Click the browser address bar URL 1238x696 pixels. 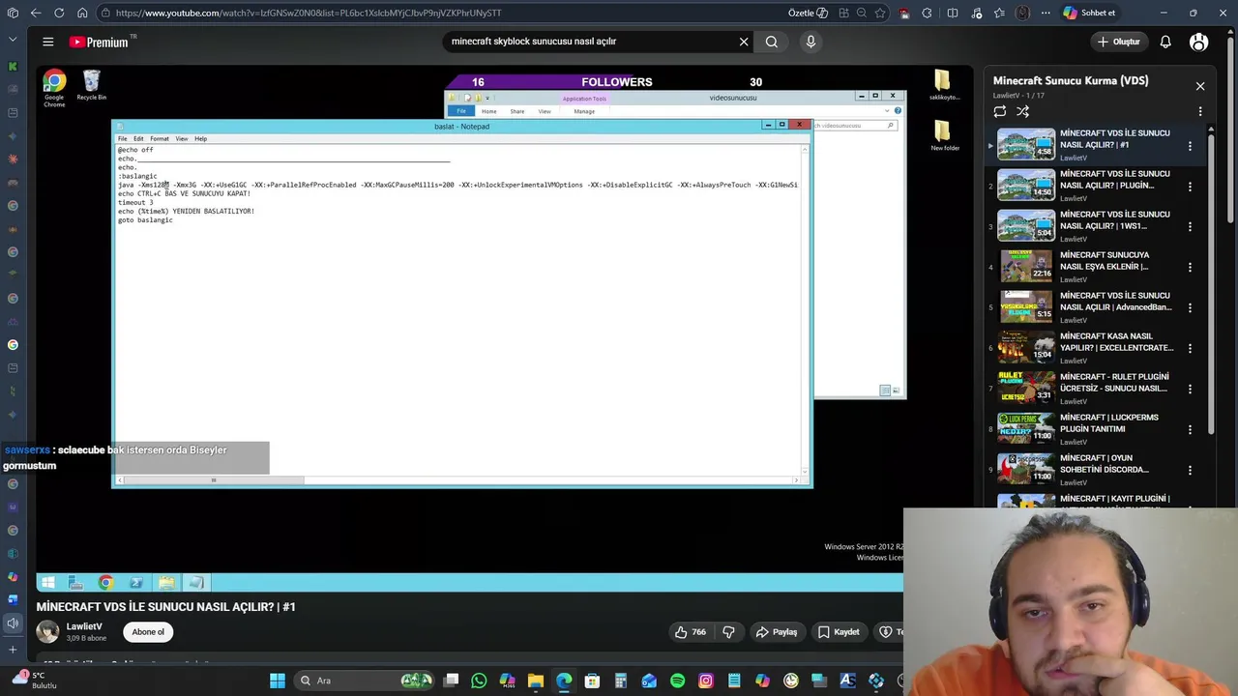pyautogui.click(x=309, y=13)
